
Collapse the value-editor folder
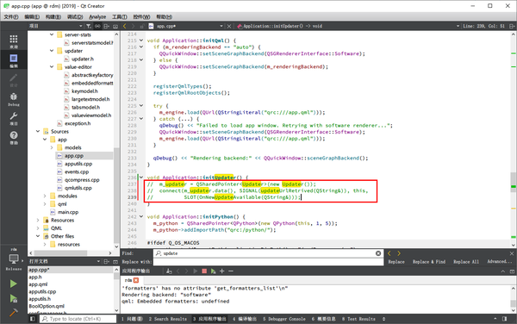coord(52,67)
